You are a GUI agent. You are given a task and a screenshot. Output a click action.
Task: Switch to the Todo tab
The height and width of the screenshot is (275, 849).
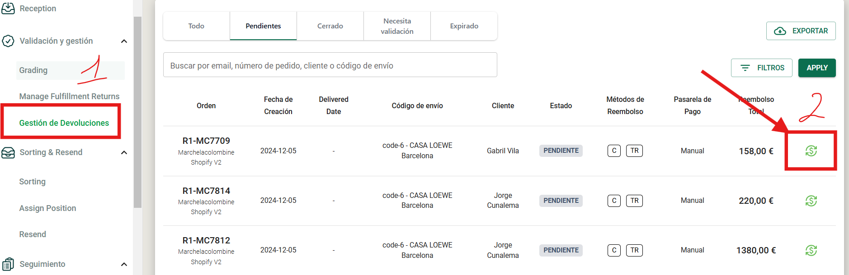(x=196, y=26)
